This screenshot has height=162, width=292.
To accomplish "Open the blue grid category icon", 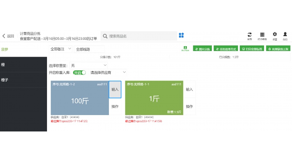I will [181, 35].
